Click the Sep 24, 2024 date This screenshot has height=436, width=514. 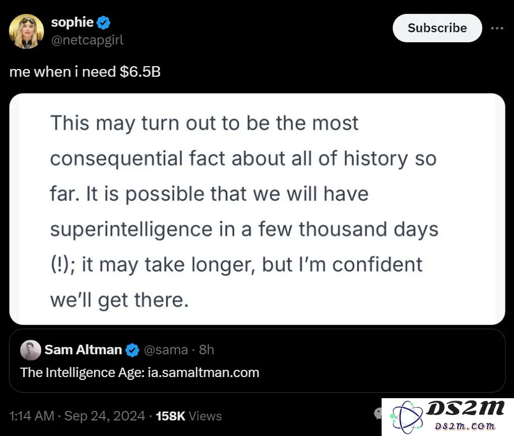point(105,416)
